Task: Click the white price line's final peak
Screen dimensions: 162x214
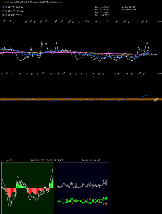Action: click(147, 43)
